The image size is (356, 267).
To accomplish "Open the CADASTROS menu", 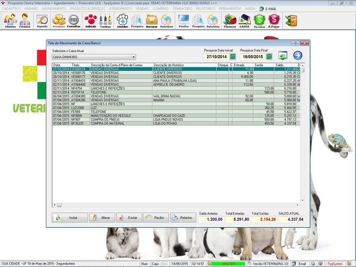I will [12, 8].
